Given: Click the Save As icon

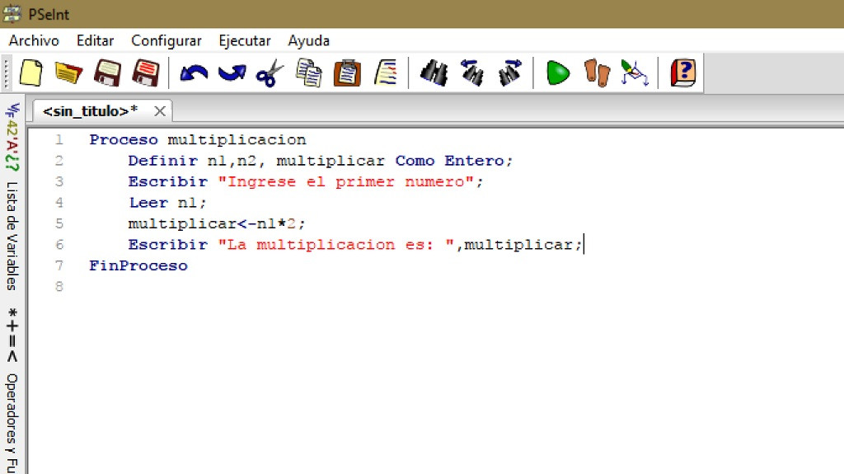Looking at the screenshot, I should pos(146,73).
